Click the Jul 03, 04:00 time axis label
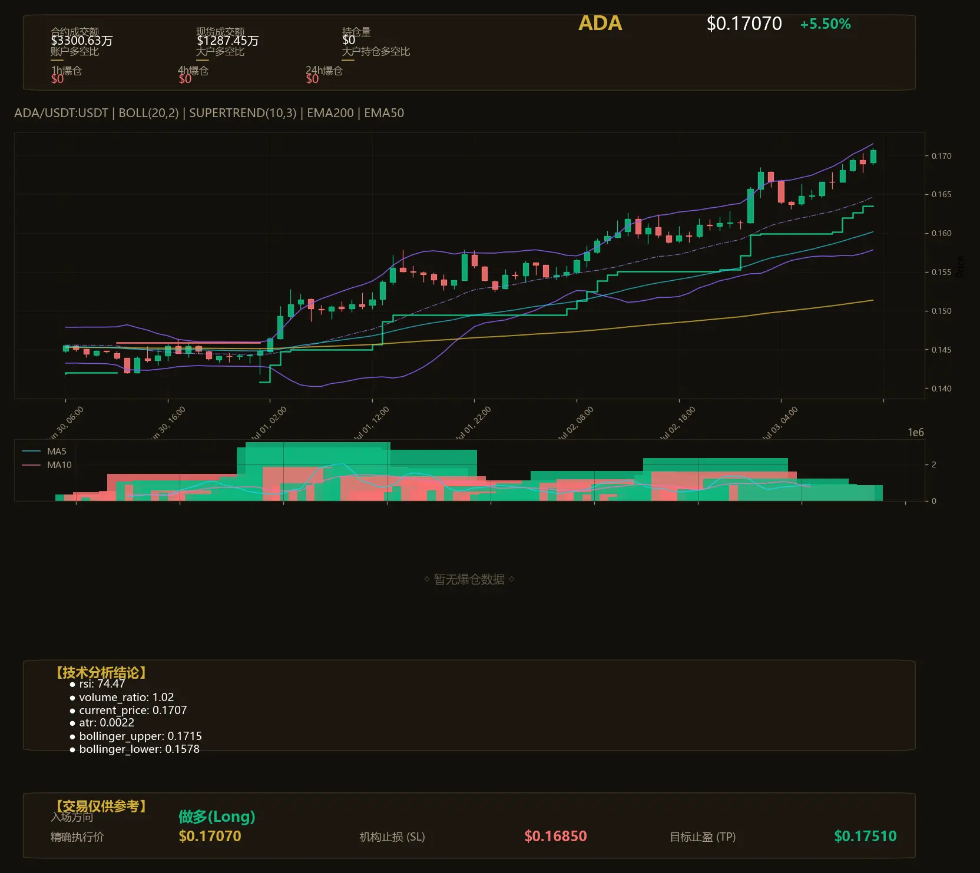980x873 pixels. [x=780, y=423]
